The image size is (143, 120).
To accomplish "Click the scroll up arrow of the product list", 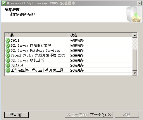I will point(135,35).
